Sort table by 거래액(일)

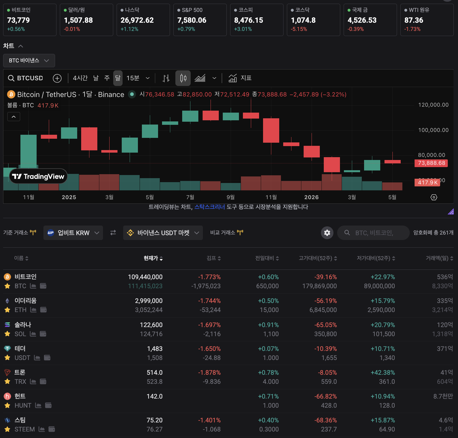point(440,258)
